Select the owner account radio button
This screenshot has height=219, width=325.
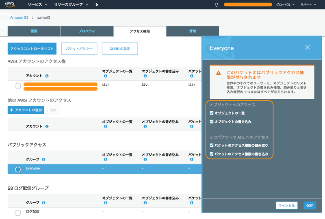[18, 86]
